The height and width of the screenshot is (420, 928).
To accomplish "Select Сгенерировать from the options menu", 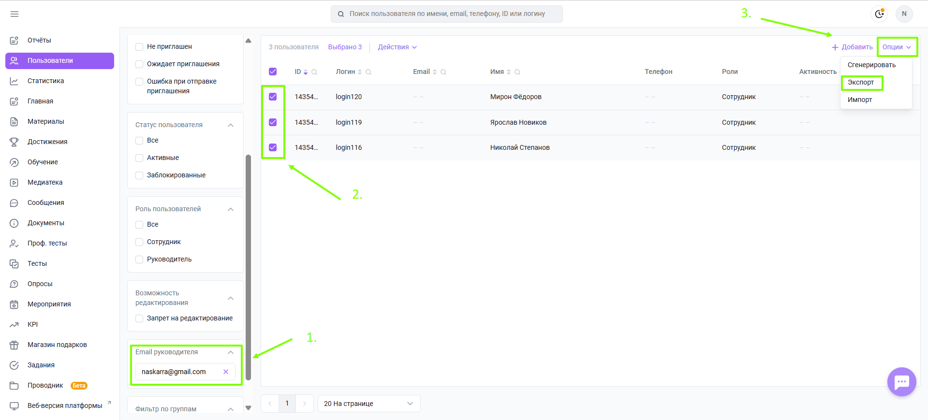I will (x=871, y=65).
